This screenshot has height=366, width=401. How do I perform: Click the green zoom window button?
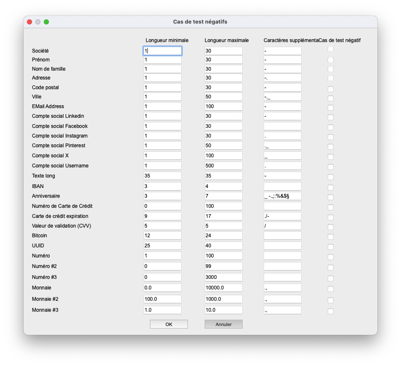point(46,22)
